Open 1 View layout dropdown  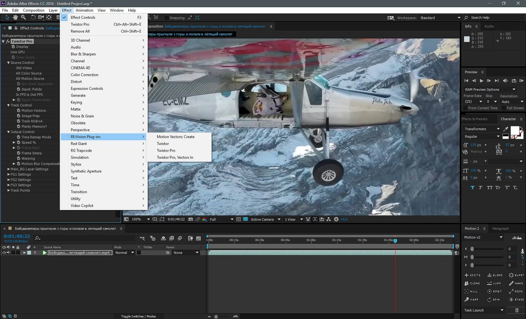coord(294,219)
